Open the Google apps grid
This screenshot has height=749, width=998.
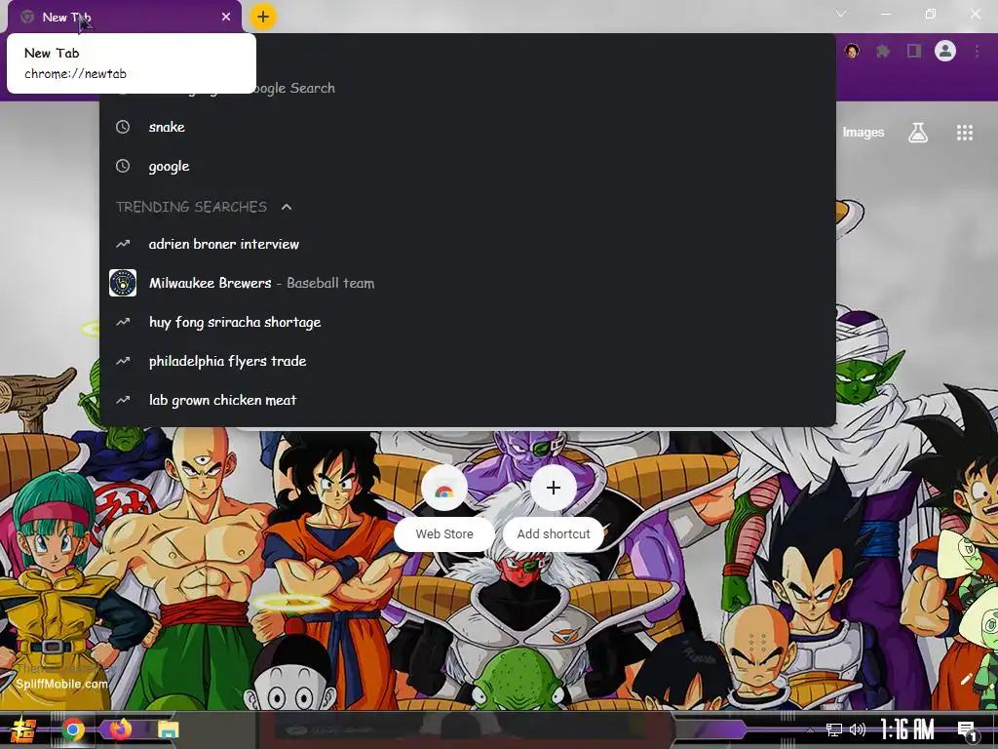click(x=964, y=133)
